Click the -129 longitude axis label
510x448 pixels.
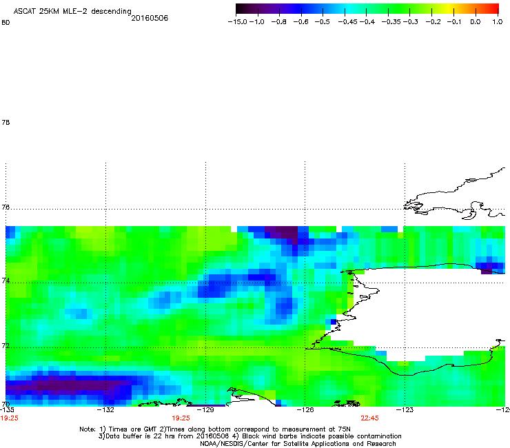205,409
